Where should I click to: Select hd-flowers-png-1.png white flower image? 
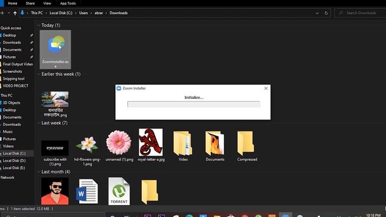(87, 145)
